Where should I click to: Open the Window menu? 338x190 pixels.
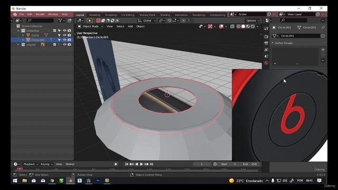(x=53, y=14)
